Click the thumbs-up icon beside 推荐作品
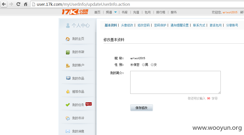Screen dimensions: 244x135 pyautogui.click(x=68, y=92)
